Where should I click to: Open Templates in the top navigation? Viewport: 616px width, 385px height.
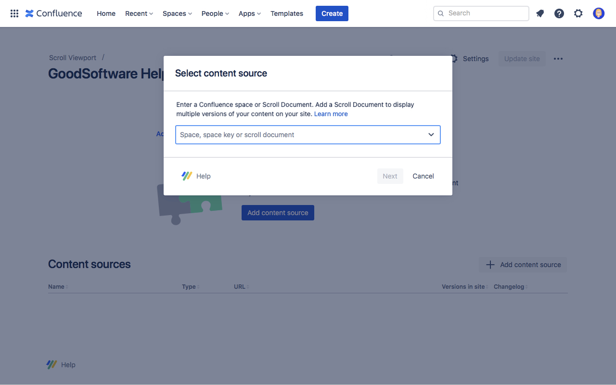287,13
